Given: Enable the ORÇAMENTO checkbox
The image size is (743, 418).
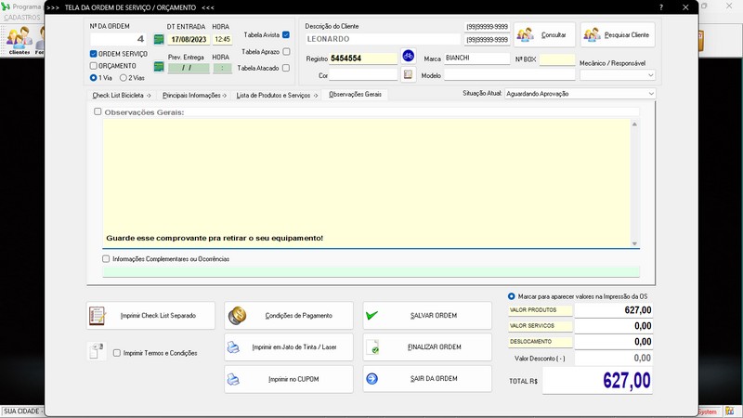Looking at the screenshot, I should (x=94, y=66).
